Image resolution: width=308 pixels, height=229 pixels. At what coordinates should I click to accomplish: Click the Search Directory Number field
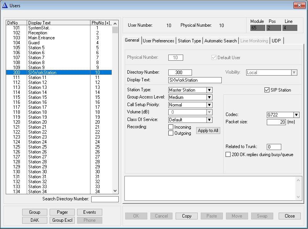pos(105,199)
